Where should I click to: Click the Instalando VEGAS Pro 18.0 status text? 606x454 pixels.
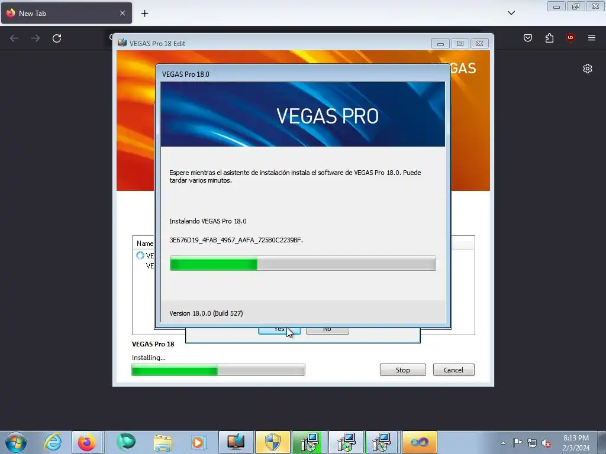[208, 221]
